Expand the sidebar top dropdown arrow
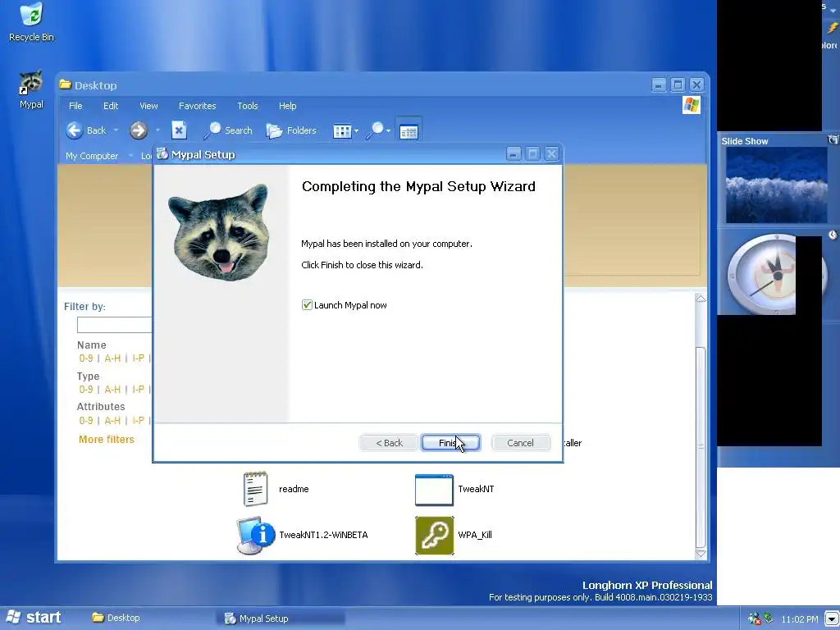Screen dimensions: 840x630 click(833, 11)
